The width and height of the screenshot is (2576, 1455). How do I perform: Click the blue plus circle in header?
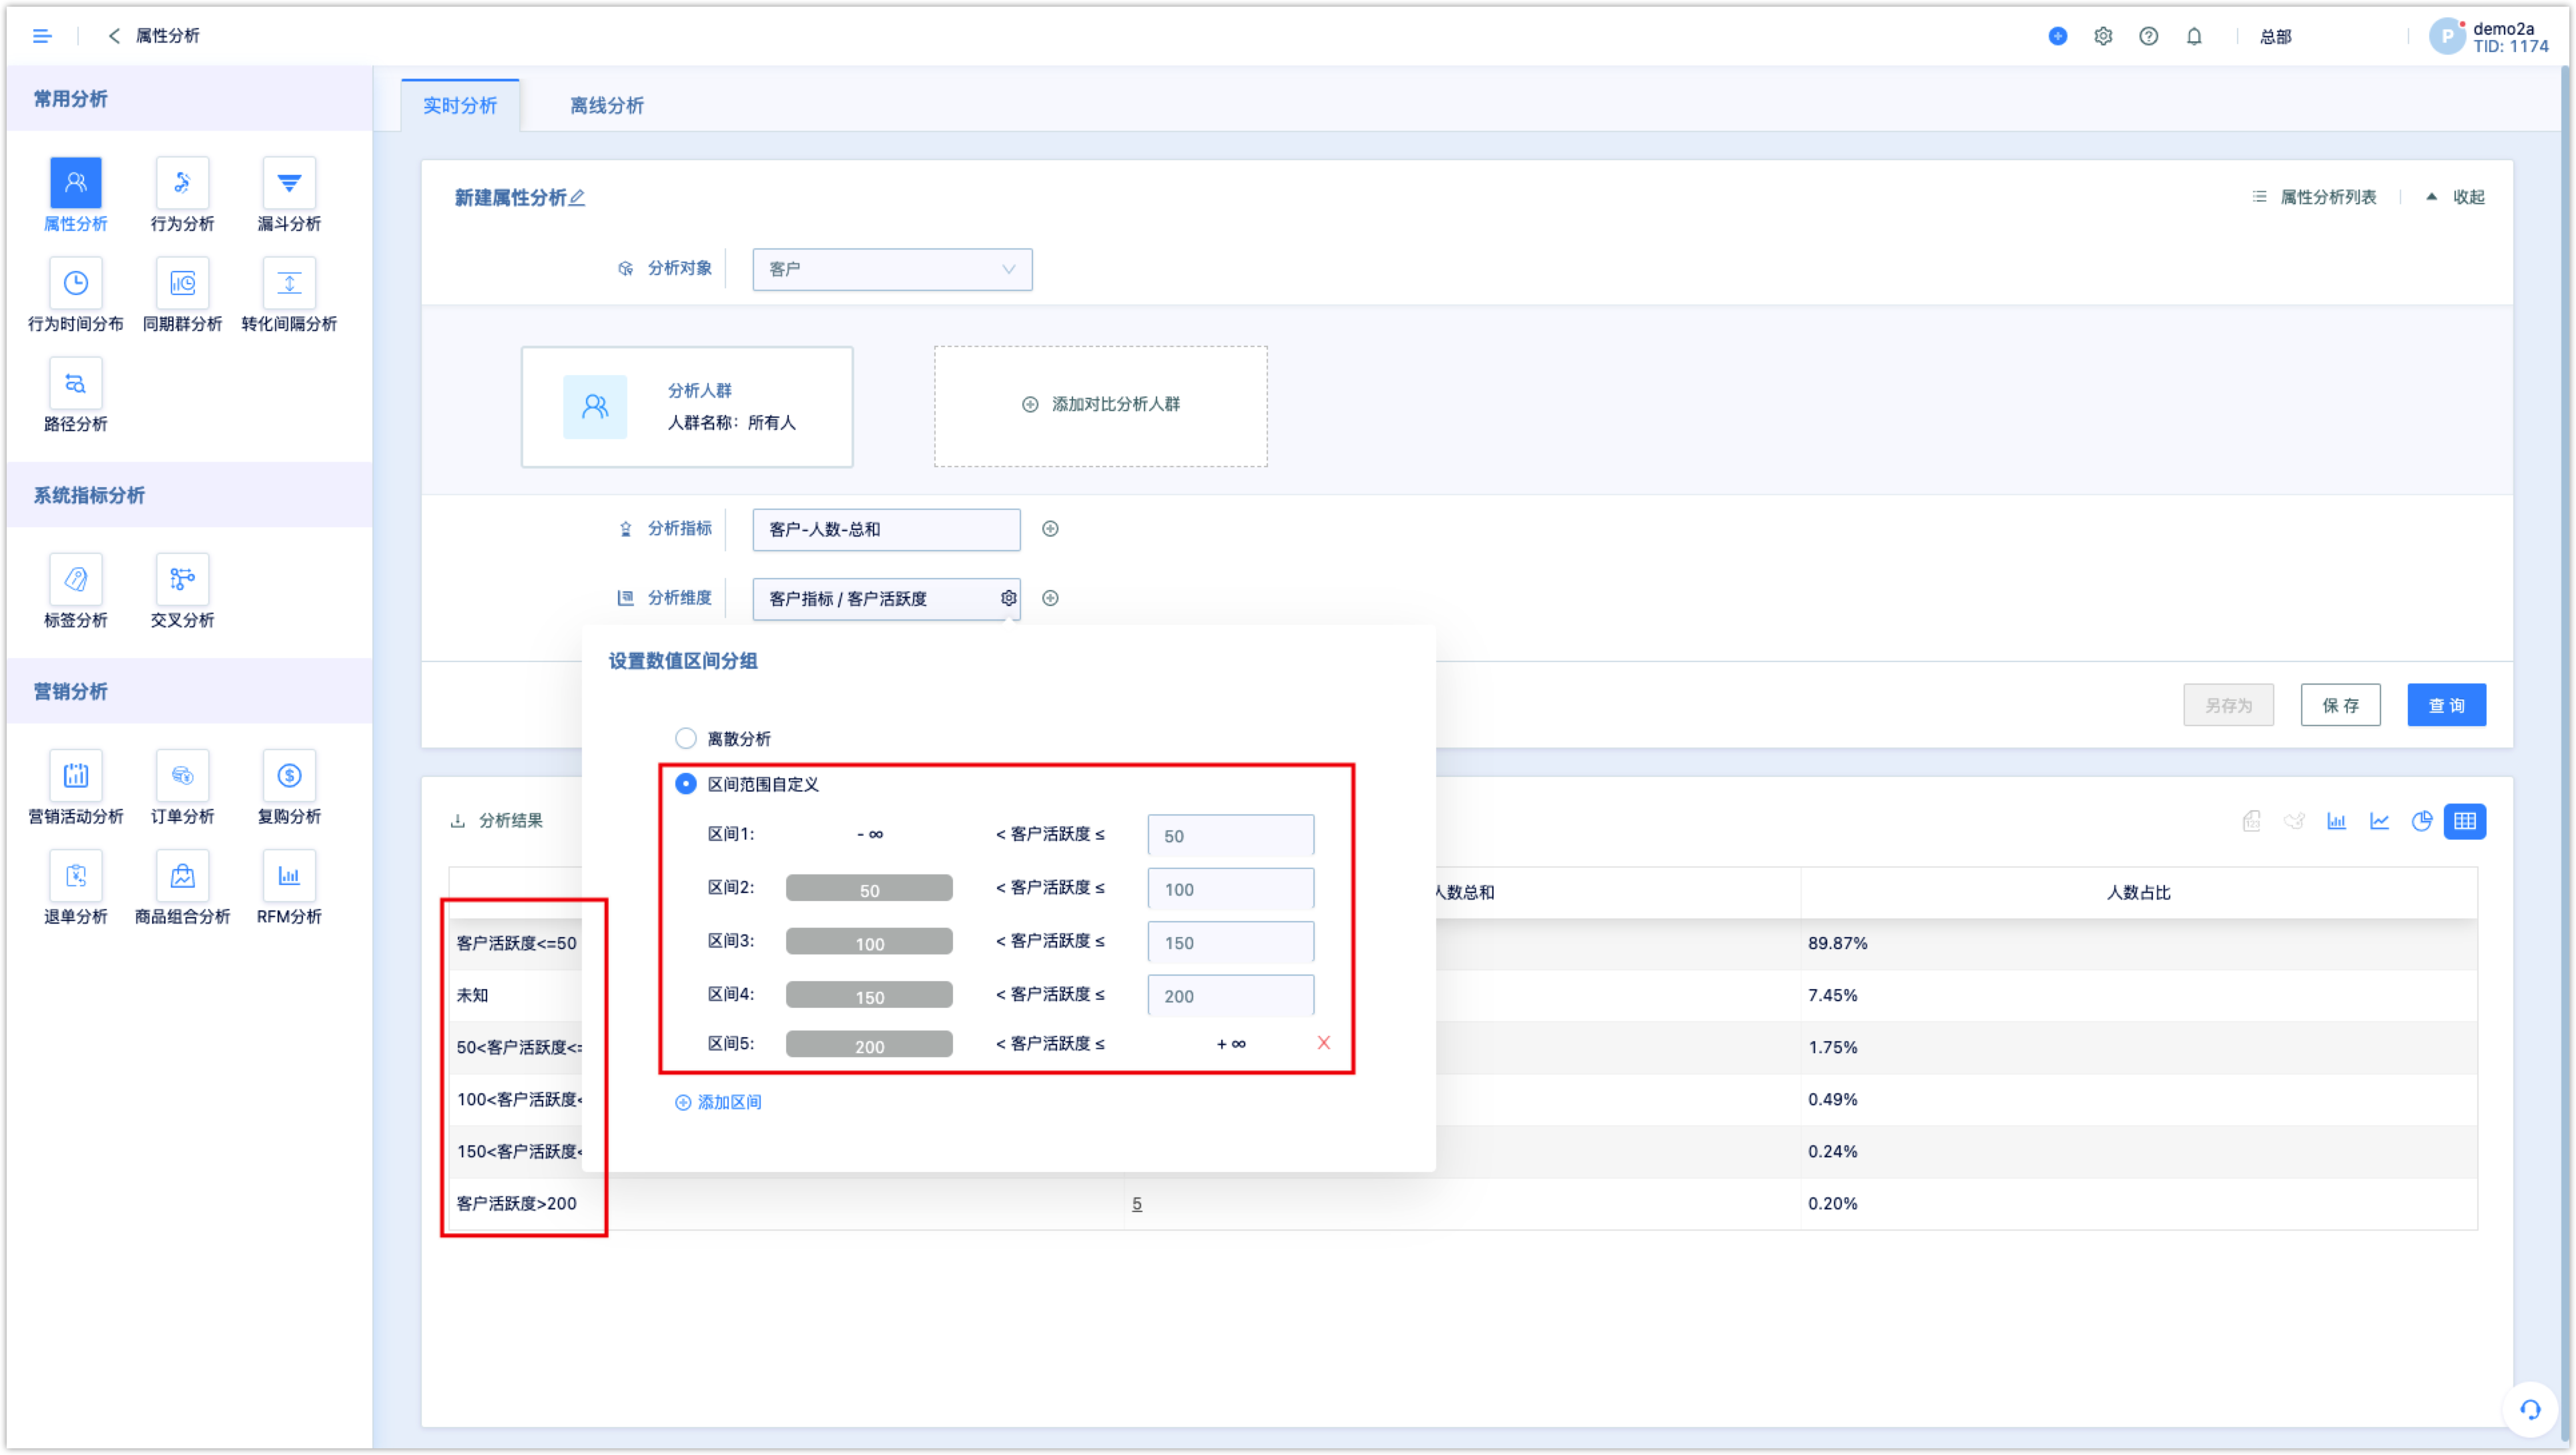tap(2057, 36)
